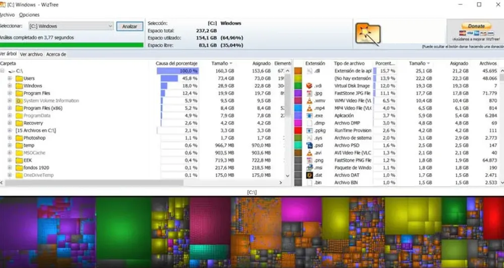Click the EEK folder icon

19,160
